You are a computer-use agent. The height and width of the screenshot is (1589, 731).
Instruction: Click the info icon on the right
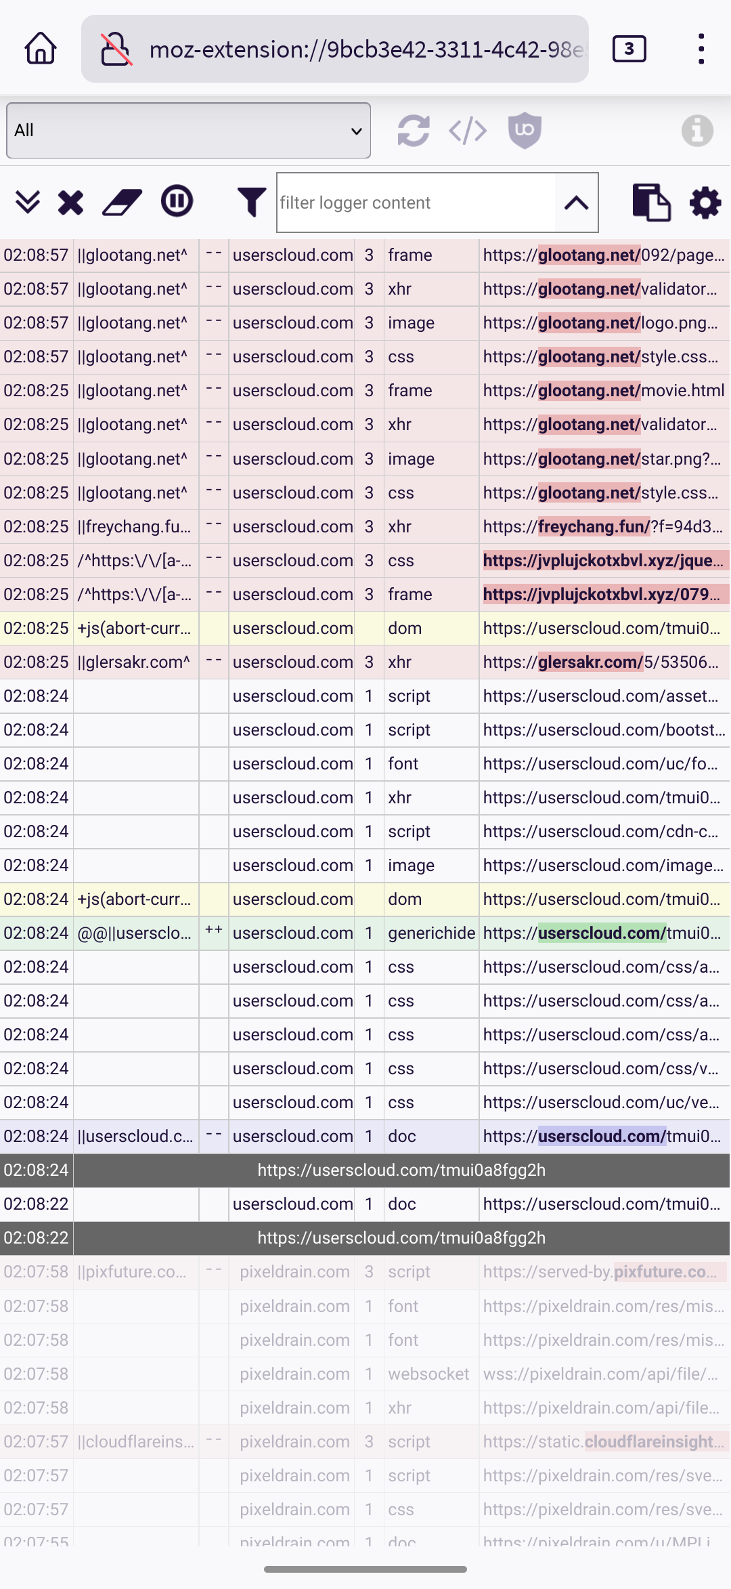pos(698,130)
